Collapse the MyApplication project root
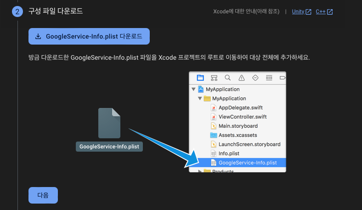This screenshot has width=362, height=210. point(194,89)
